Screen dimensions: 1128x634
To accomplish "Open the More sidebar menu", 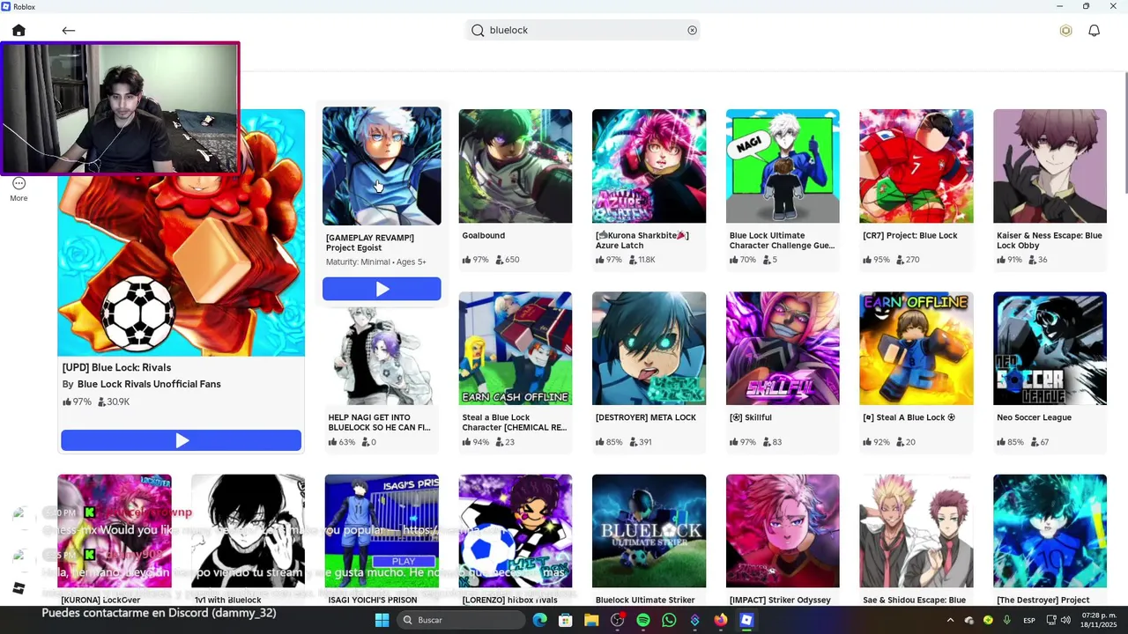I will (x=19, y=188).
